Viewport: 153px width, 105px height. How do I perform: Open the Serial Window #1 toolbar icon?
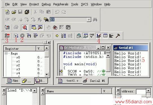(98, 36)
